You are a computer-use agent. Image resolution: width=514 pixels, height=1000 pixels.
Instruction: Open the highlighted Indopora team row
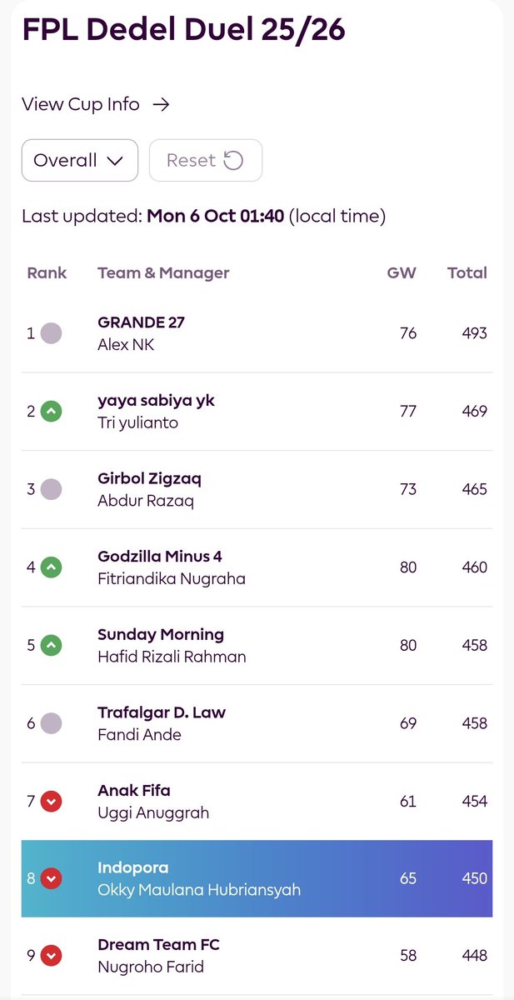click(257, 878)
